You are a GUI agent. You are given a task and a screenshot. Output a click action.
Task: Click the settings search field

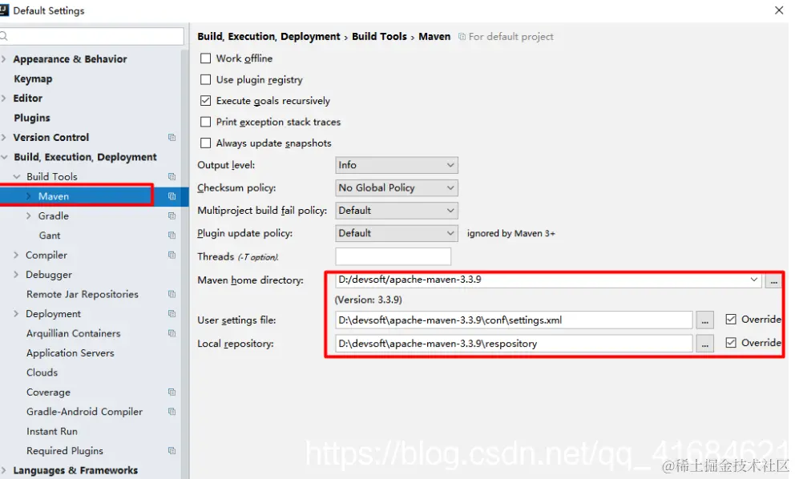[92, 36]
